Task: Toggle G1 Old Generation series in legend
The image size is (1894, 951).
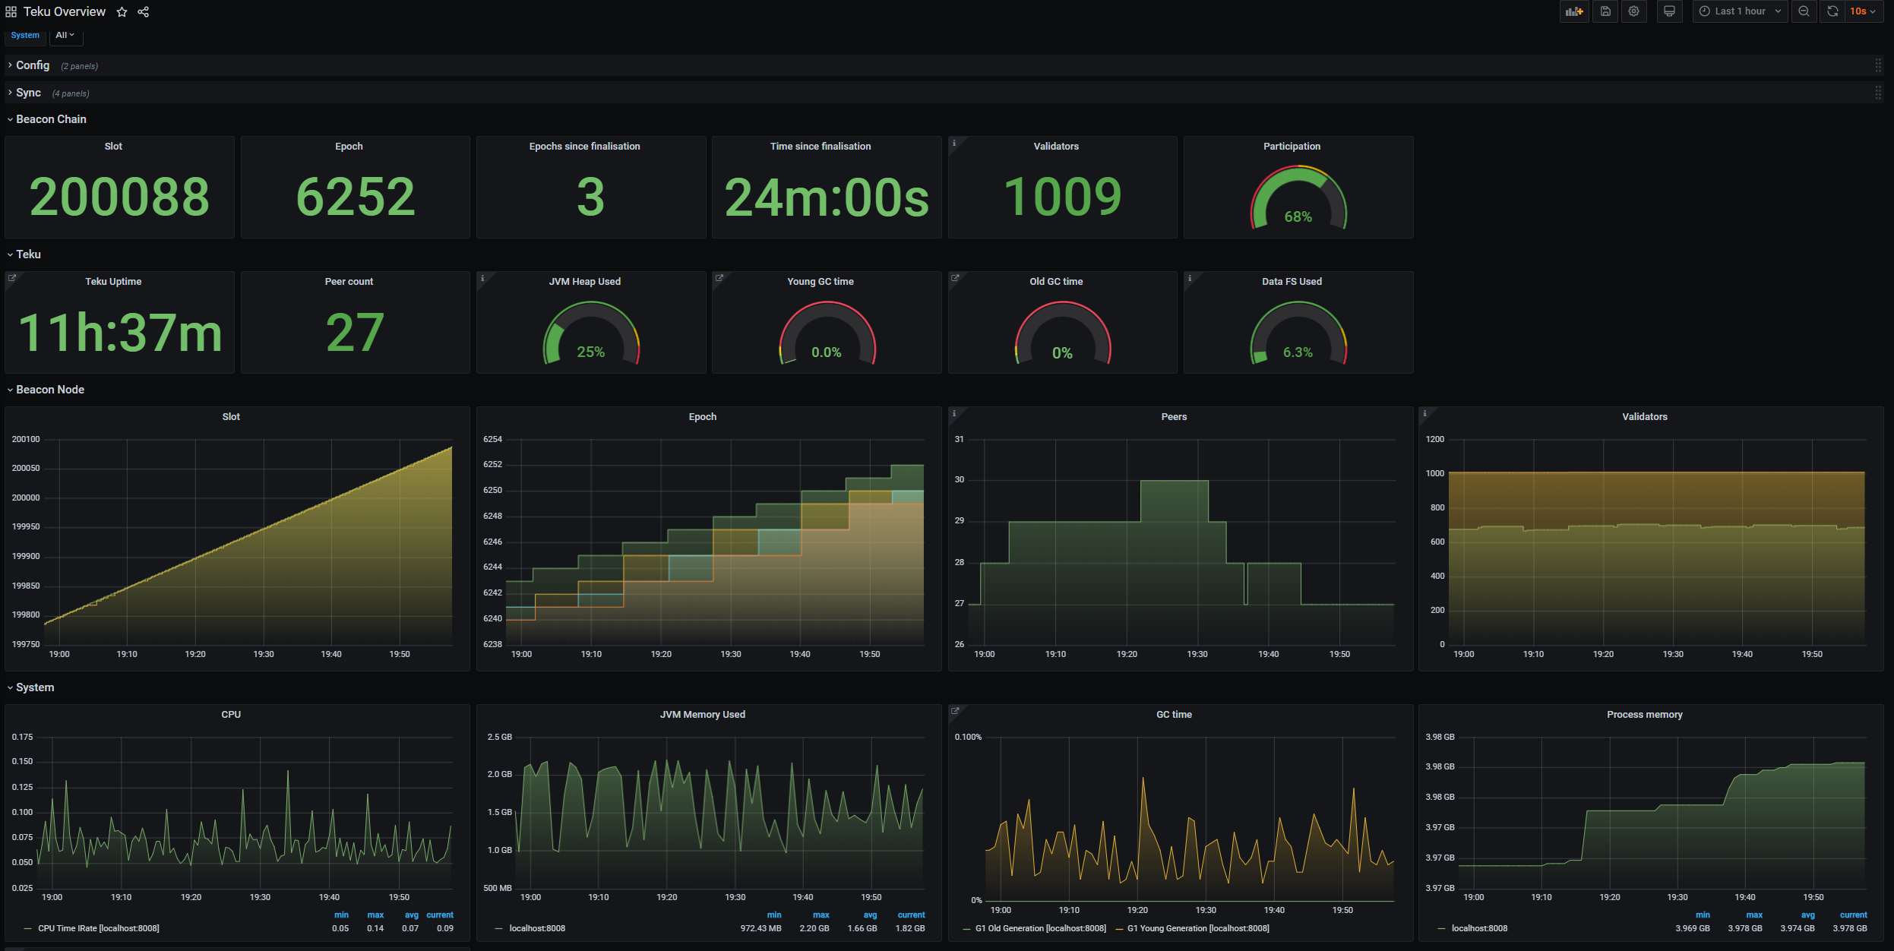Action: click(1040, 928)
